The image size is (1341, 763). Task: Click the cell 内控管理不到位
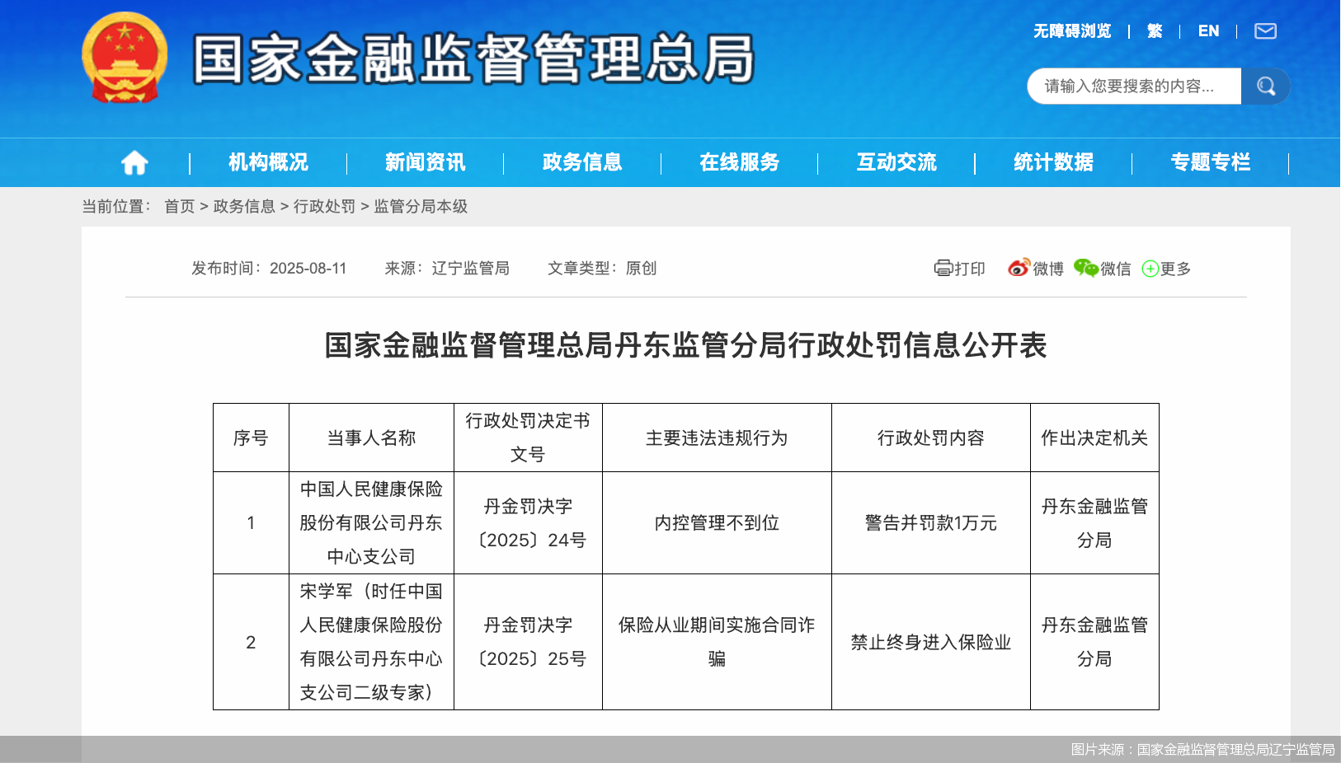tap(717, 523)
